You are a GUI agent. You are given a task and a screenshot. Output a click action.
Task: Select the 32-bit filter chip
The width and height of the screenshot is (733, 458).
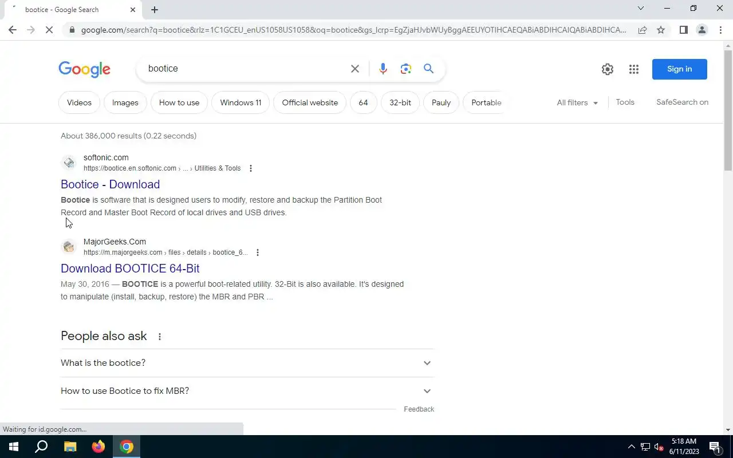(400, 102)
